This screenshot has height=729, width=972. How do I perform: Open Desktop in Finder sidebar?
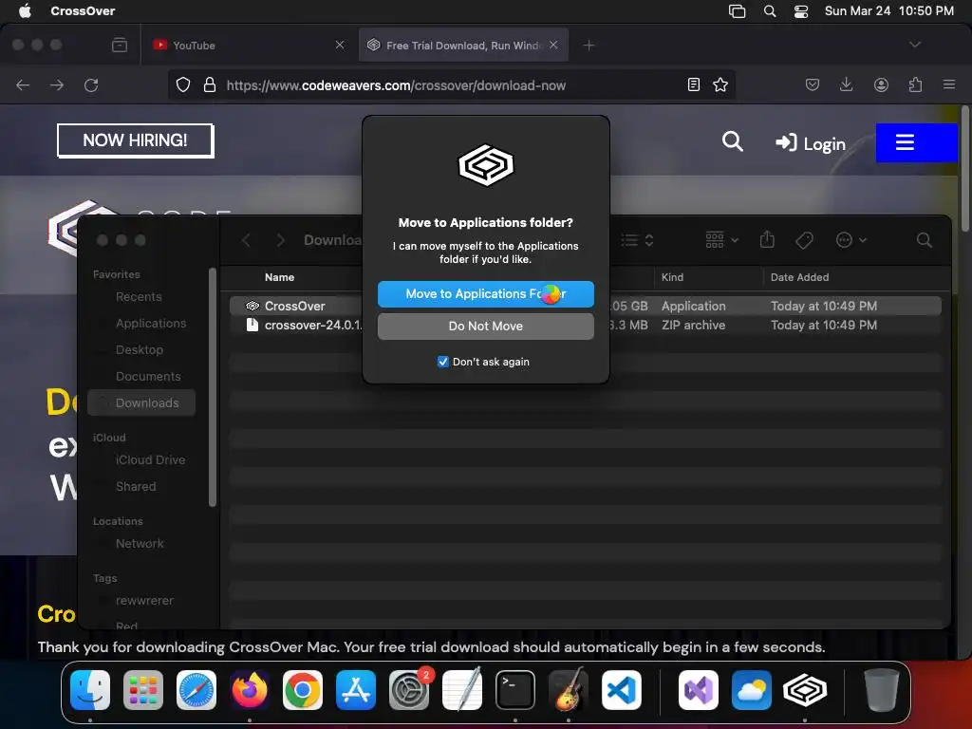click(140, 349)
